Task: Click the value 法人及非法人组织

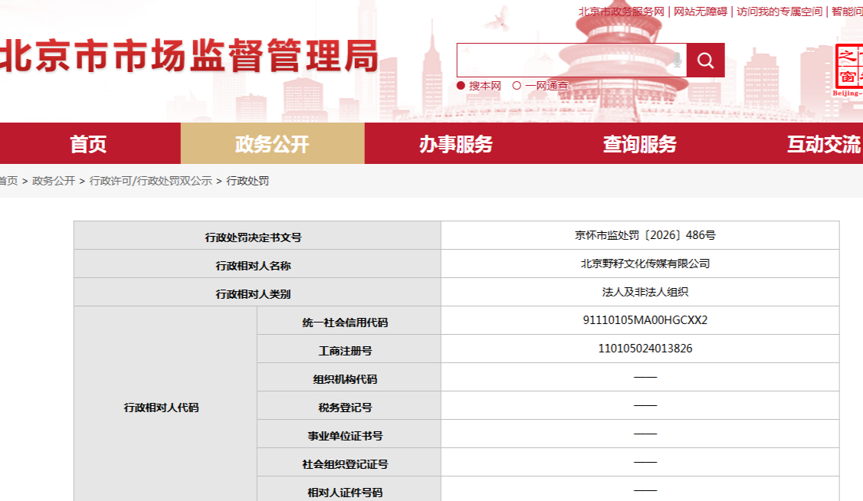Action: (645, 292)
